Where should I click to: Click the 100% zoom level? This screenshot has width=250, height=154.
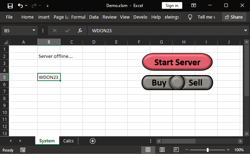pos(239,150)
